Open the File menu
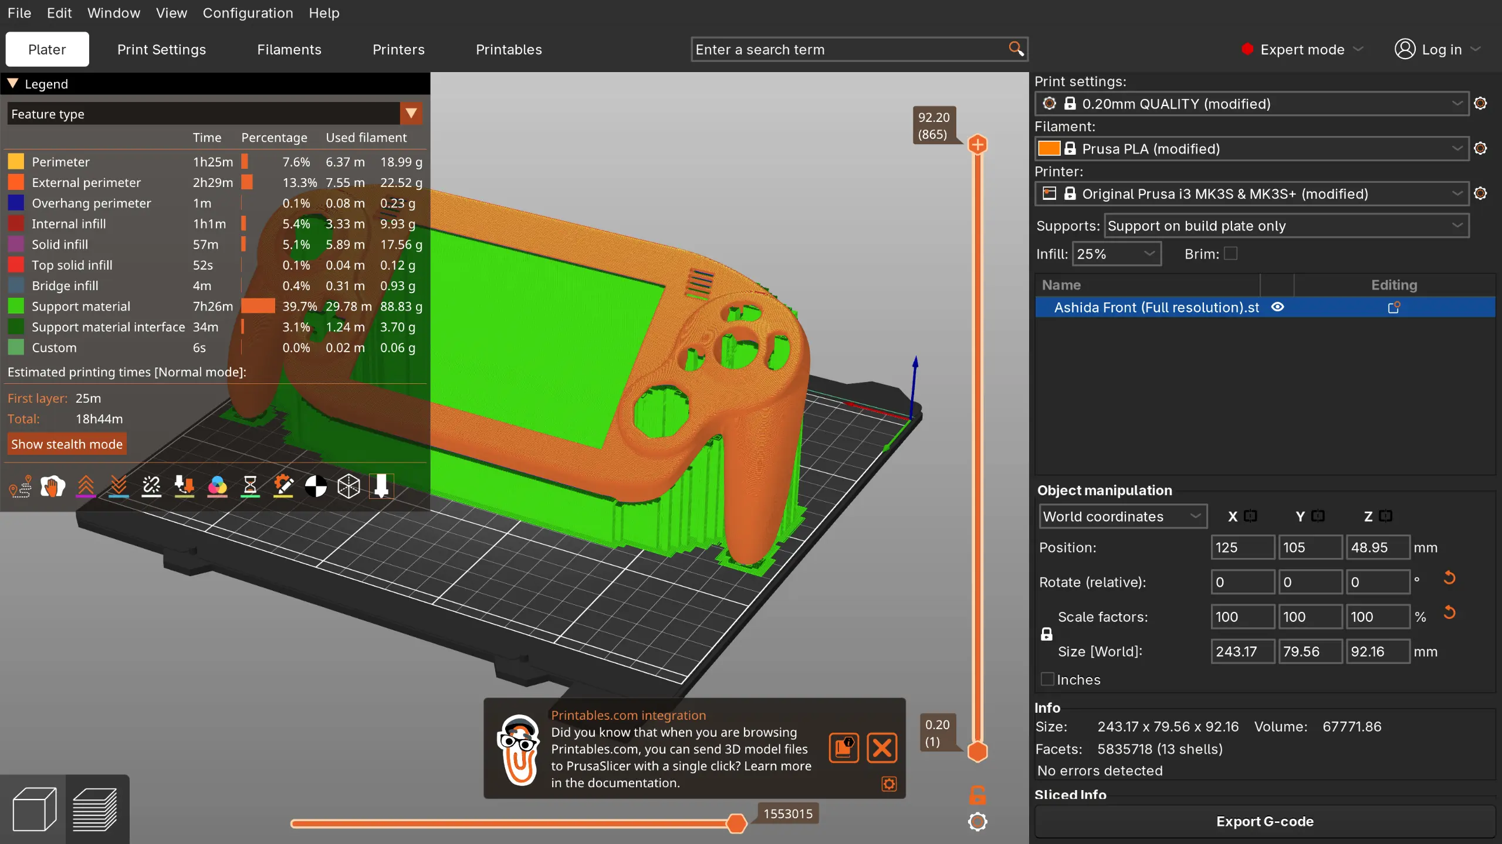This screenshot has height=844, width=1502. 19,13
